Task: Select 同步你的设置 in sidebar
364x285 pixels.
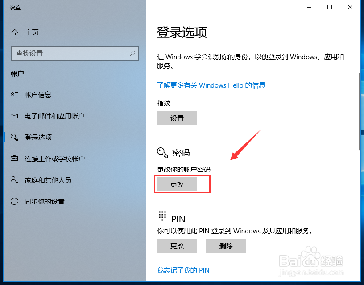Action: tap(45, 202)
